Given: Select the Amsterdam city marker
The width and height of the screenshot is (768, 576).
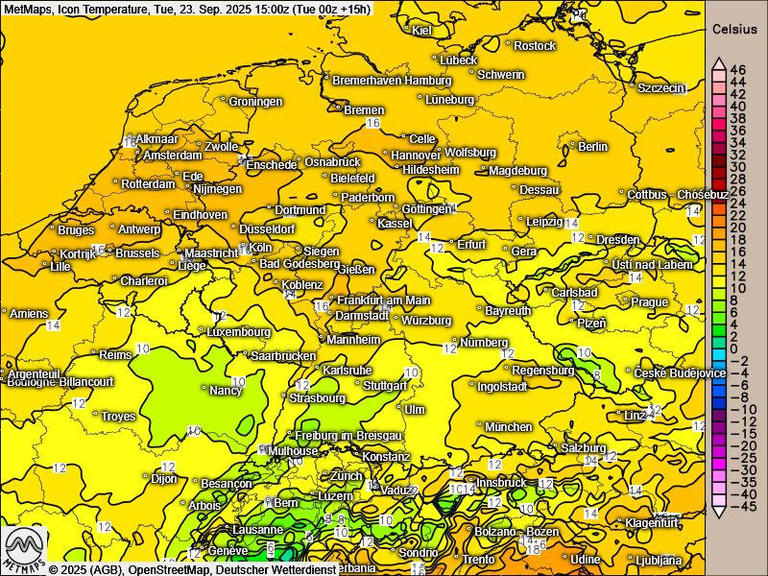Looking at the screenshot, I should point(135,155).
